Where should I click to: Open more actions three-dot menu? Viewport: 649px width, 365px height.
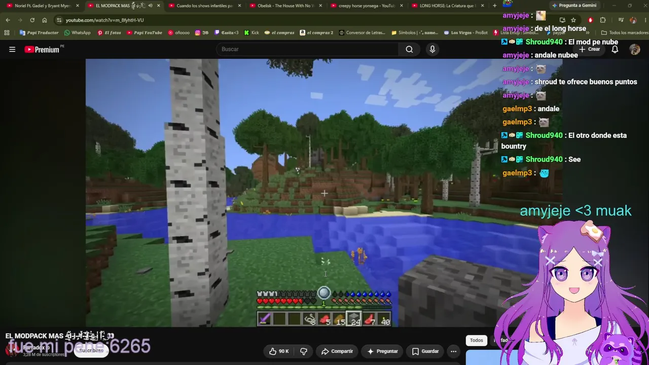coord(454,351)
